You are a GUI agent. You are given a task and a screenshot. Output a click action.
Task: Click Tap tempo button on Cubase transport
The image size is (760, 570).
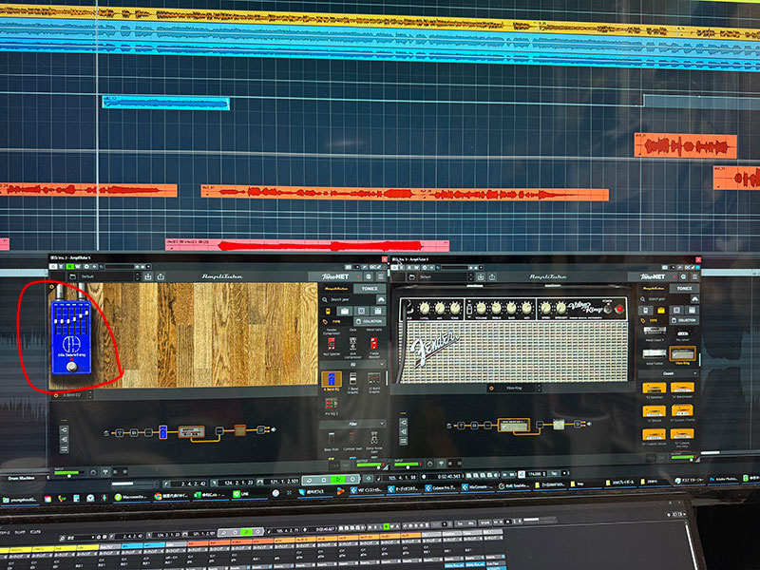click(554, 473)
